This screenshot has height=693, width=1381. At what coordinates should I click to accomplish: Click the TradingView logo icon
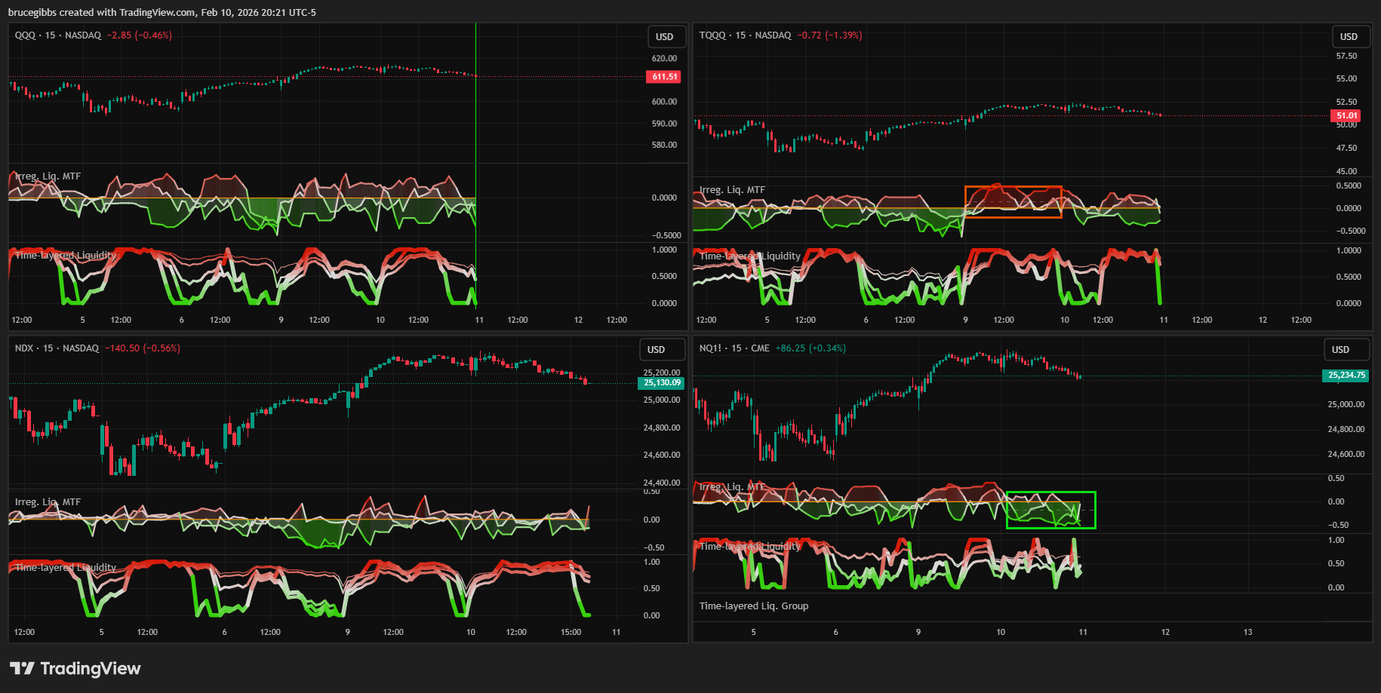click(x=22, y=668)
